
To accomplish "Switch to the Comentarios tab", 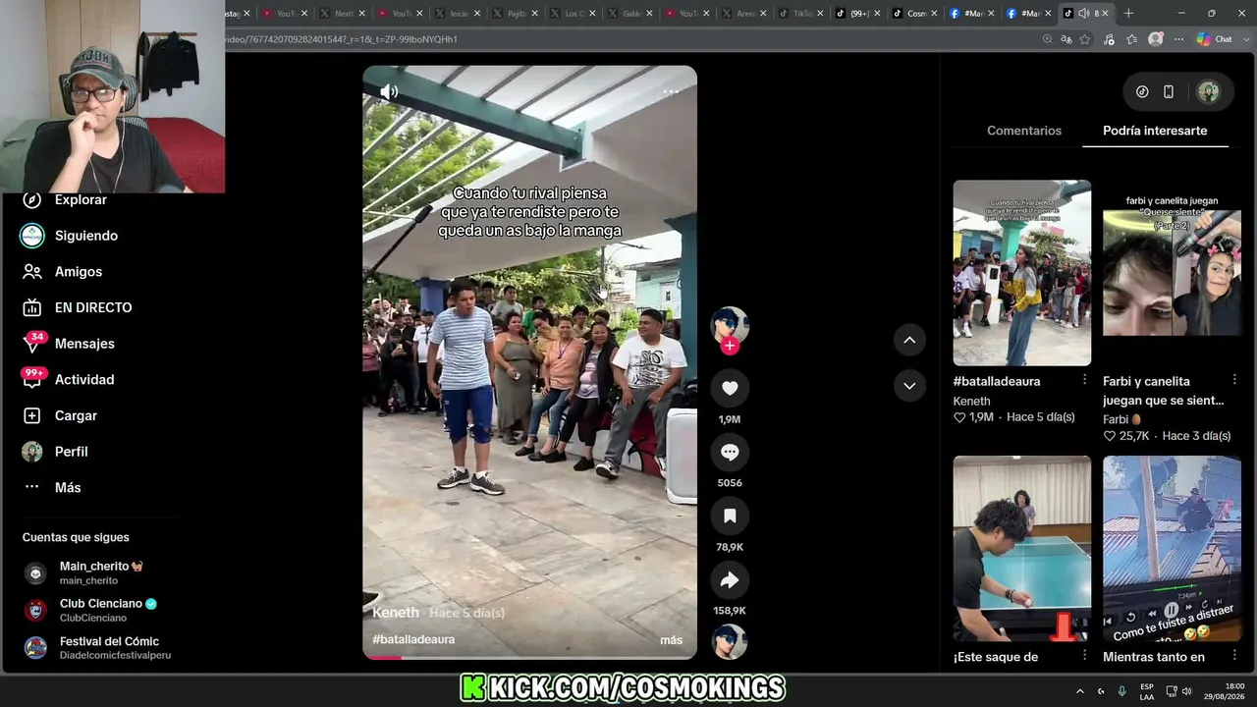I will click(x=1024, y=131).
